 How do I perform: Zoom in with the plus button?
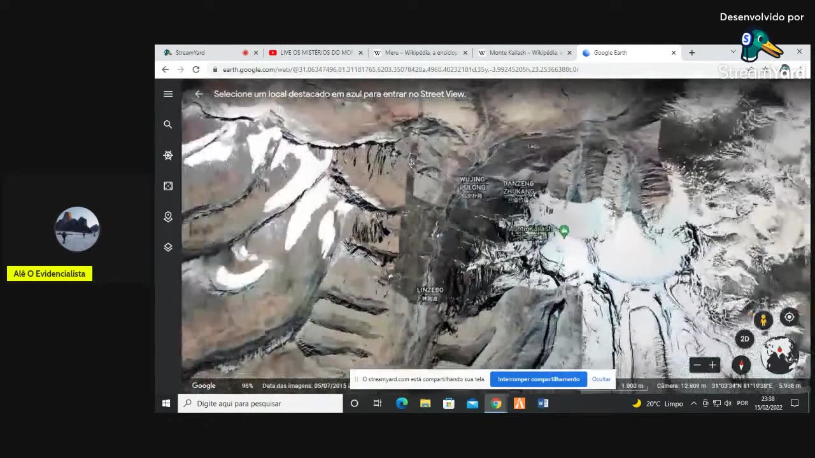[x=712, y=365]
